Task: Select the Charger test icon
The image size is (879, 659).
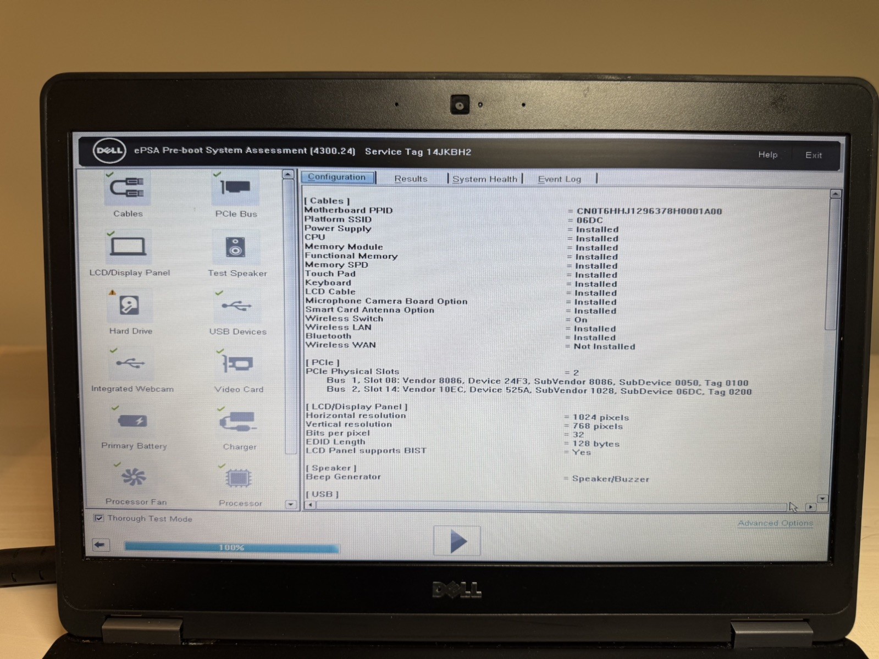Action: 239,422
